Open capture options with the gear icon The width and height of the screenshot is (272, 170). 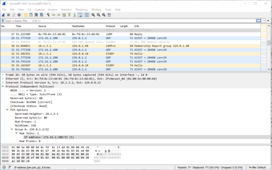coord(19,15)
